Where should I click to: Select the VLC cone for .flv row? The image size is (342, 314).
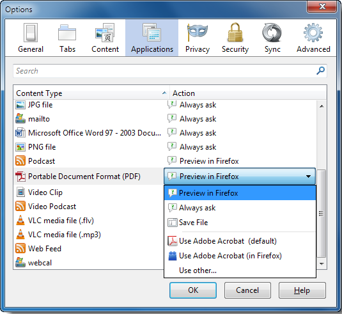[20, 220]
